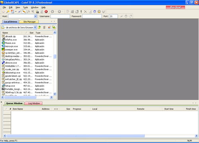This screenshot has width=199, height=143.
Task: Select debutsetup.exe in the file list
Action: 12,73
